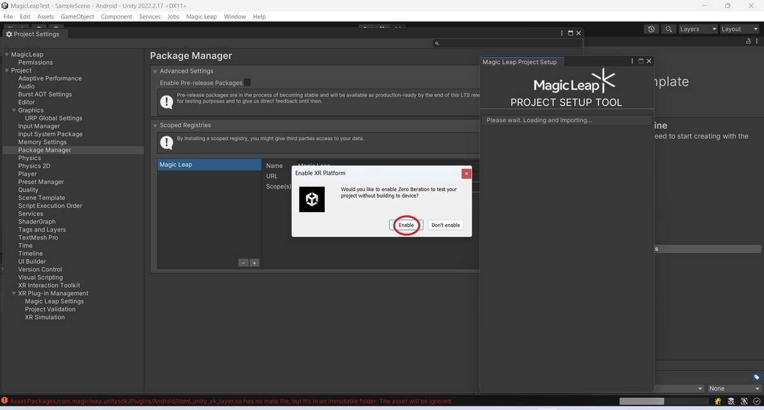The width and height of the screenshot is (764, 410).
Task: Select Quality in the settings list
Action: coord(28,190)
